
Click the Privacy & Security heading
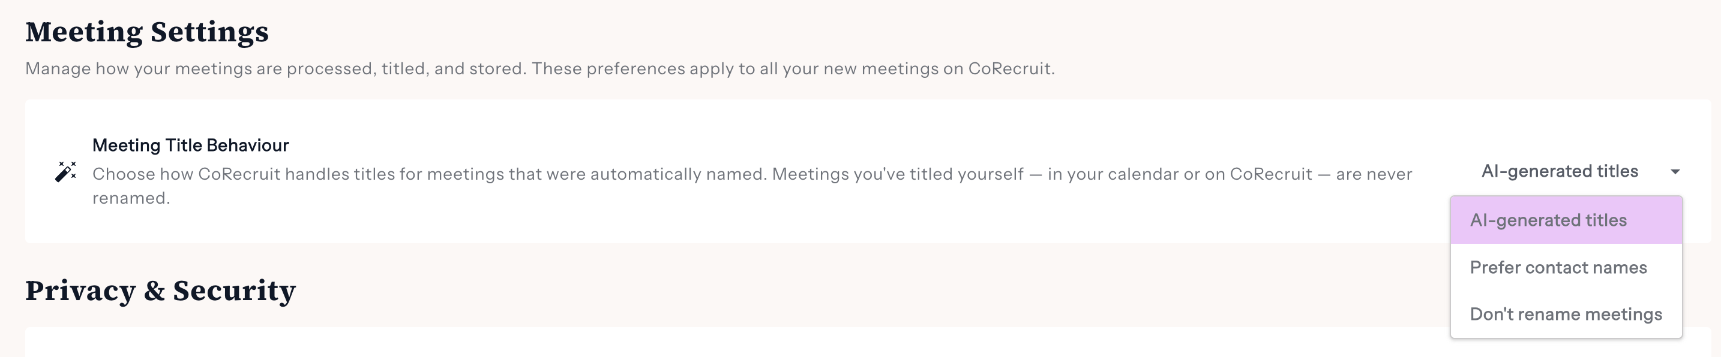pyautogui.click(x=160, y=291)
